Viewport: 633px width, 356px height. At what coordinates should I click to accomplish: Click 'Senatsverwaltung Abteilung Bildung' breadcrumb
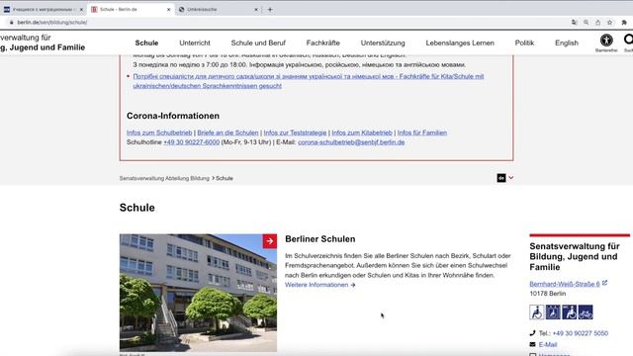tap(164, 178)
